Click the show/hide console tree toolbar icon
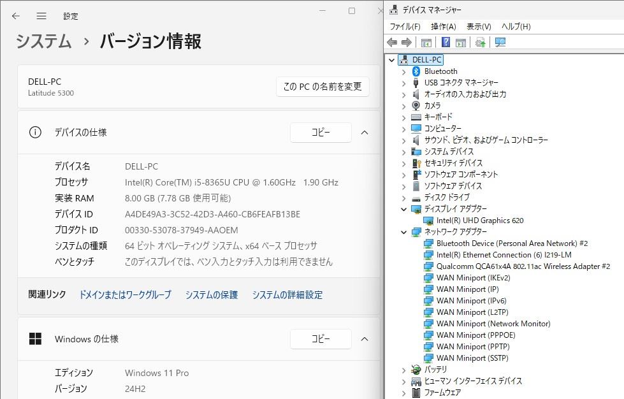Screen dimensions: 624x399 coord(426,43)
